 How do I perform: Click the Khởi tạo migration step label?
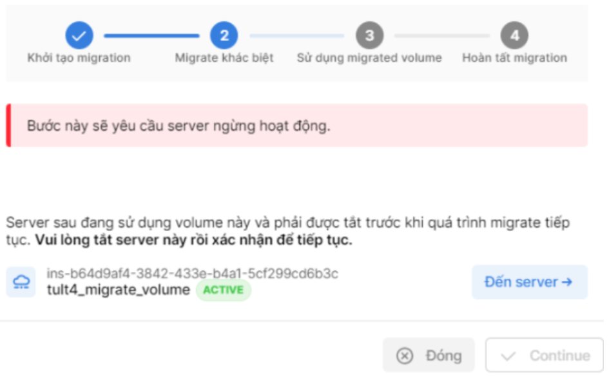click(x=79, y=58)
